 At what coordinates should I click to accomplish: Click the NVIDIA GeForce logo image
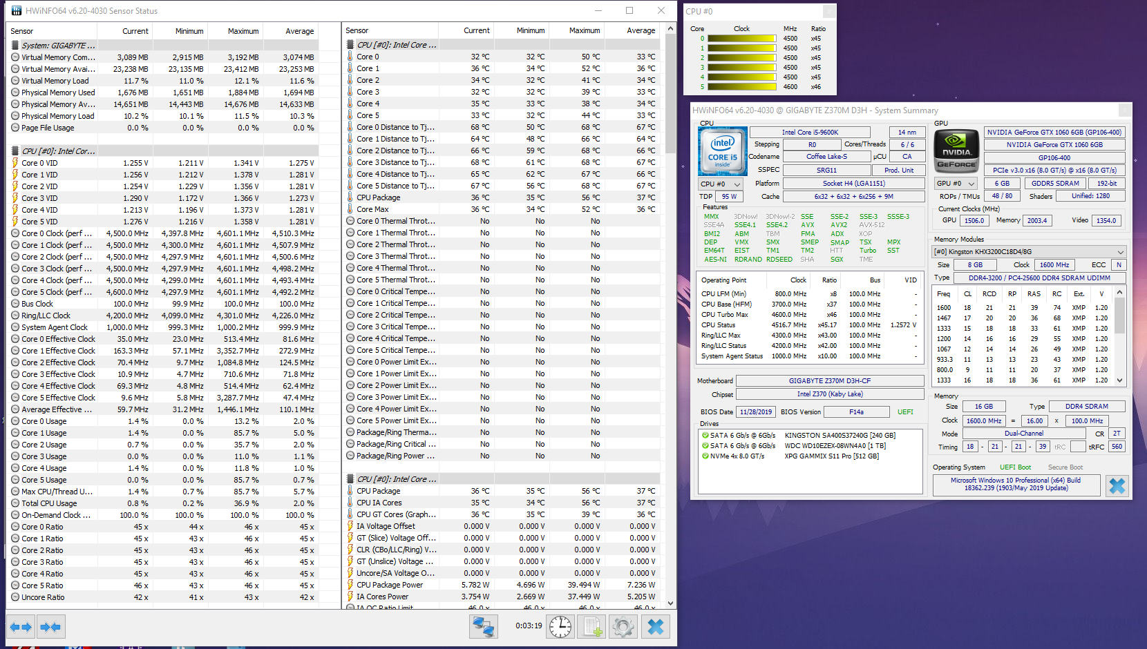tap(956, 151)
